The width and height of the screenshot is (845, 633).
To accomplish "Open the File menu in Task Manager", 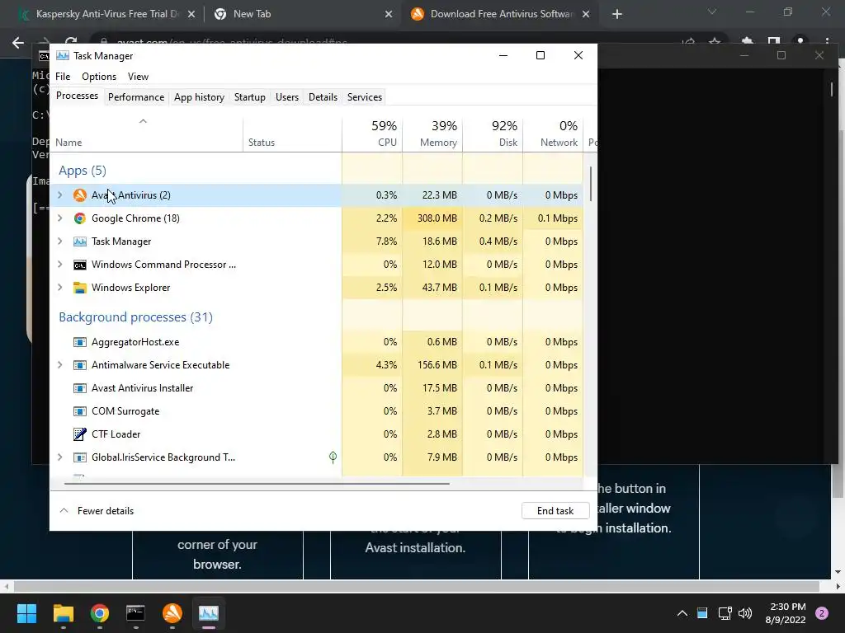I will (63, 77).
